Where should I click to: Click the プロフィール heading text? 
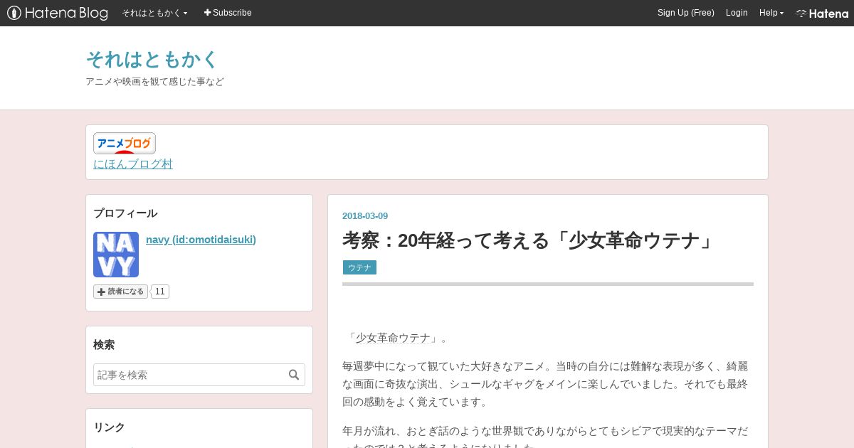click(125, 213)
